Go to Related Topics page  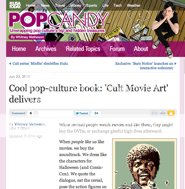click(83, 49)
